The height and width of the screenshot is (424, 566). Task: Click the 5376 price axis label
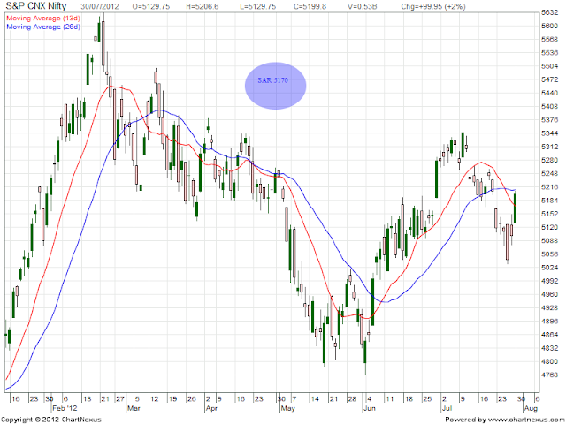pos(550,120)
